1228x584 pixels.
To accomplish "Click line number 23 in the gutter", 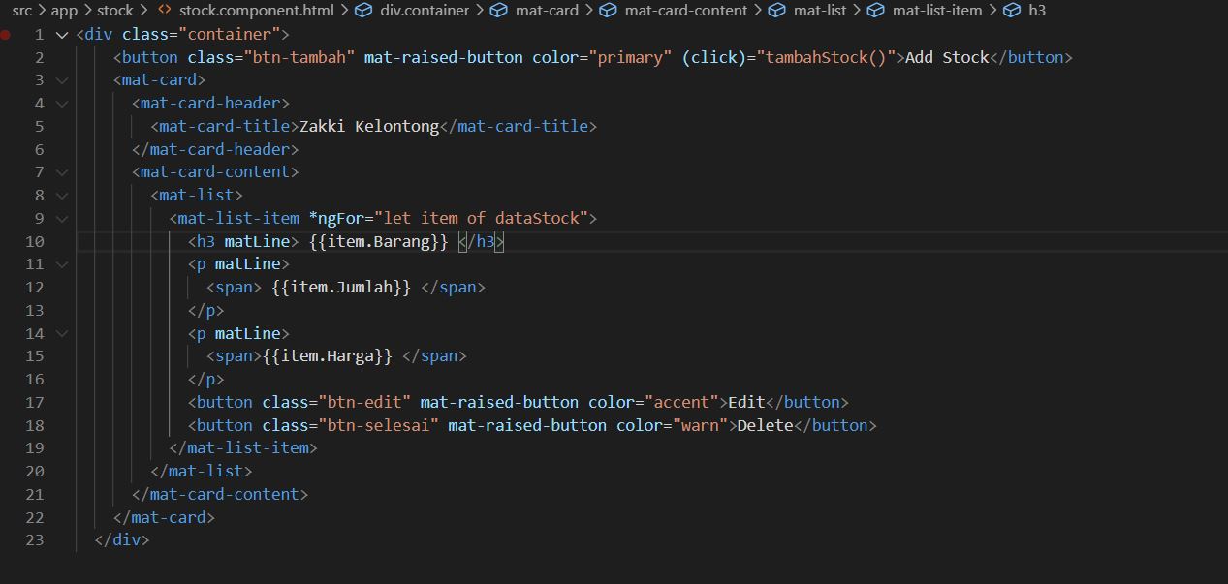I will (x=35, y=539).
